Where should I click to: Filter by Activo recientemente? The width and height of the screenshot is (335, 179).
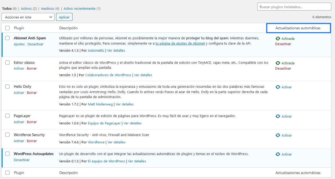tap(79, 8)
